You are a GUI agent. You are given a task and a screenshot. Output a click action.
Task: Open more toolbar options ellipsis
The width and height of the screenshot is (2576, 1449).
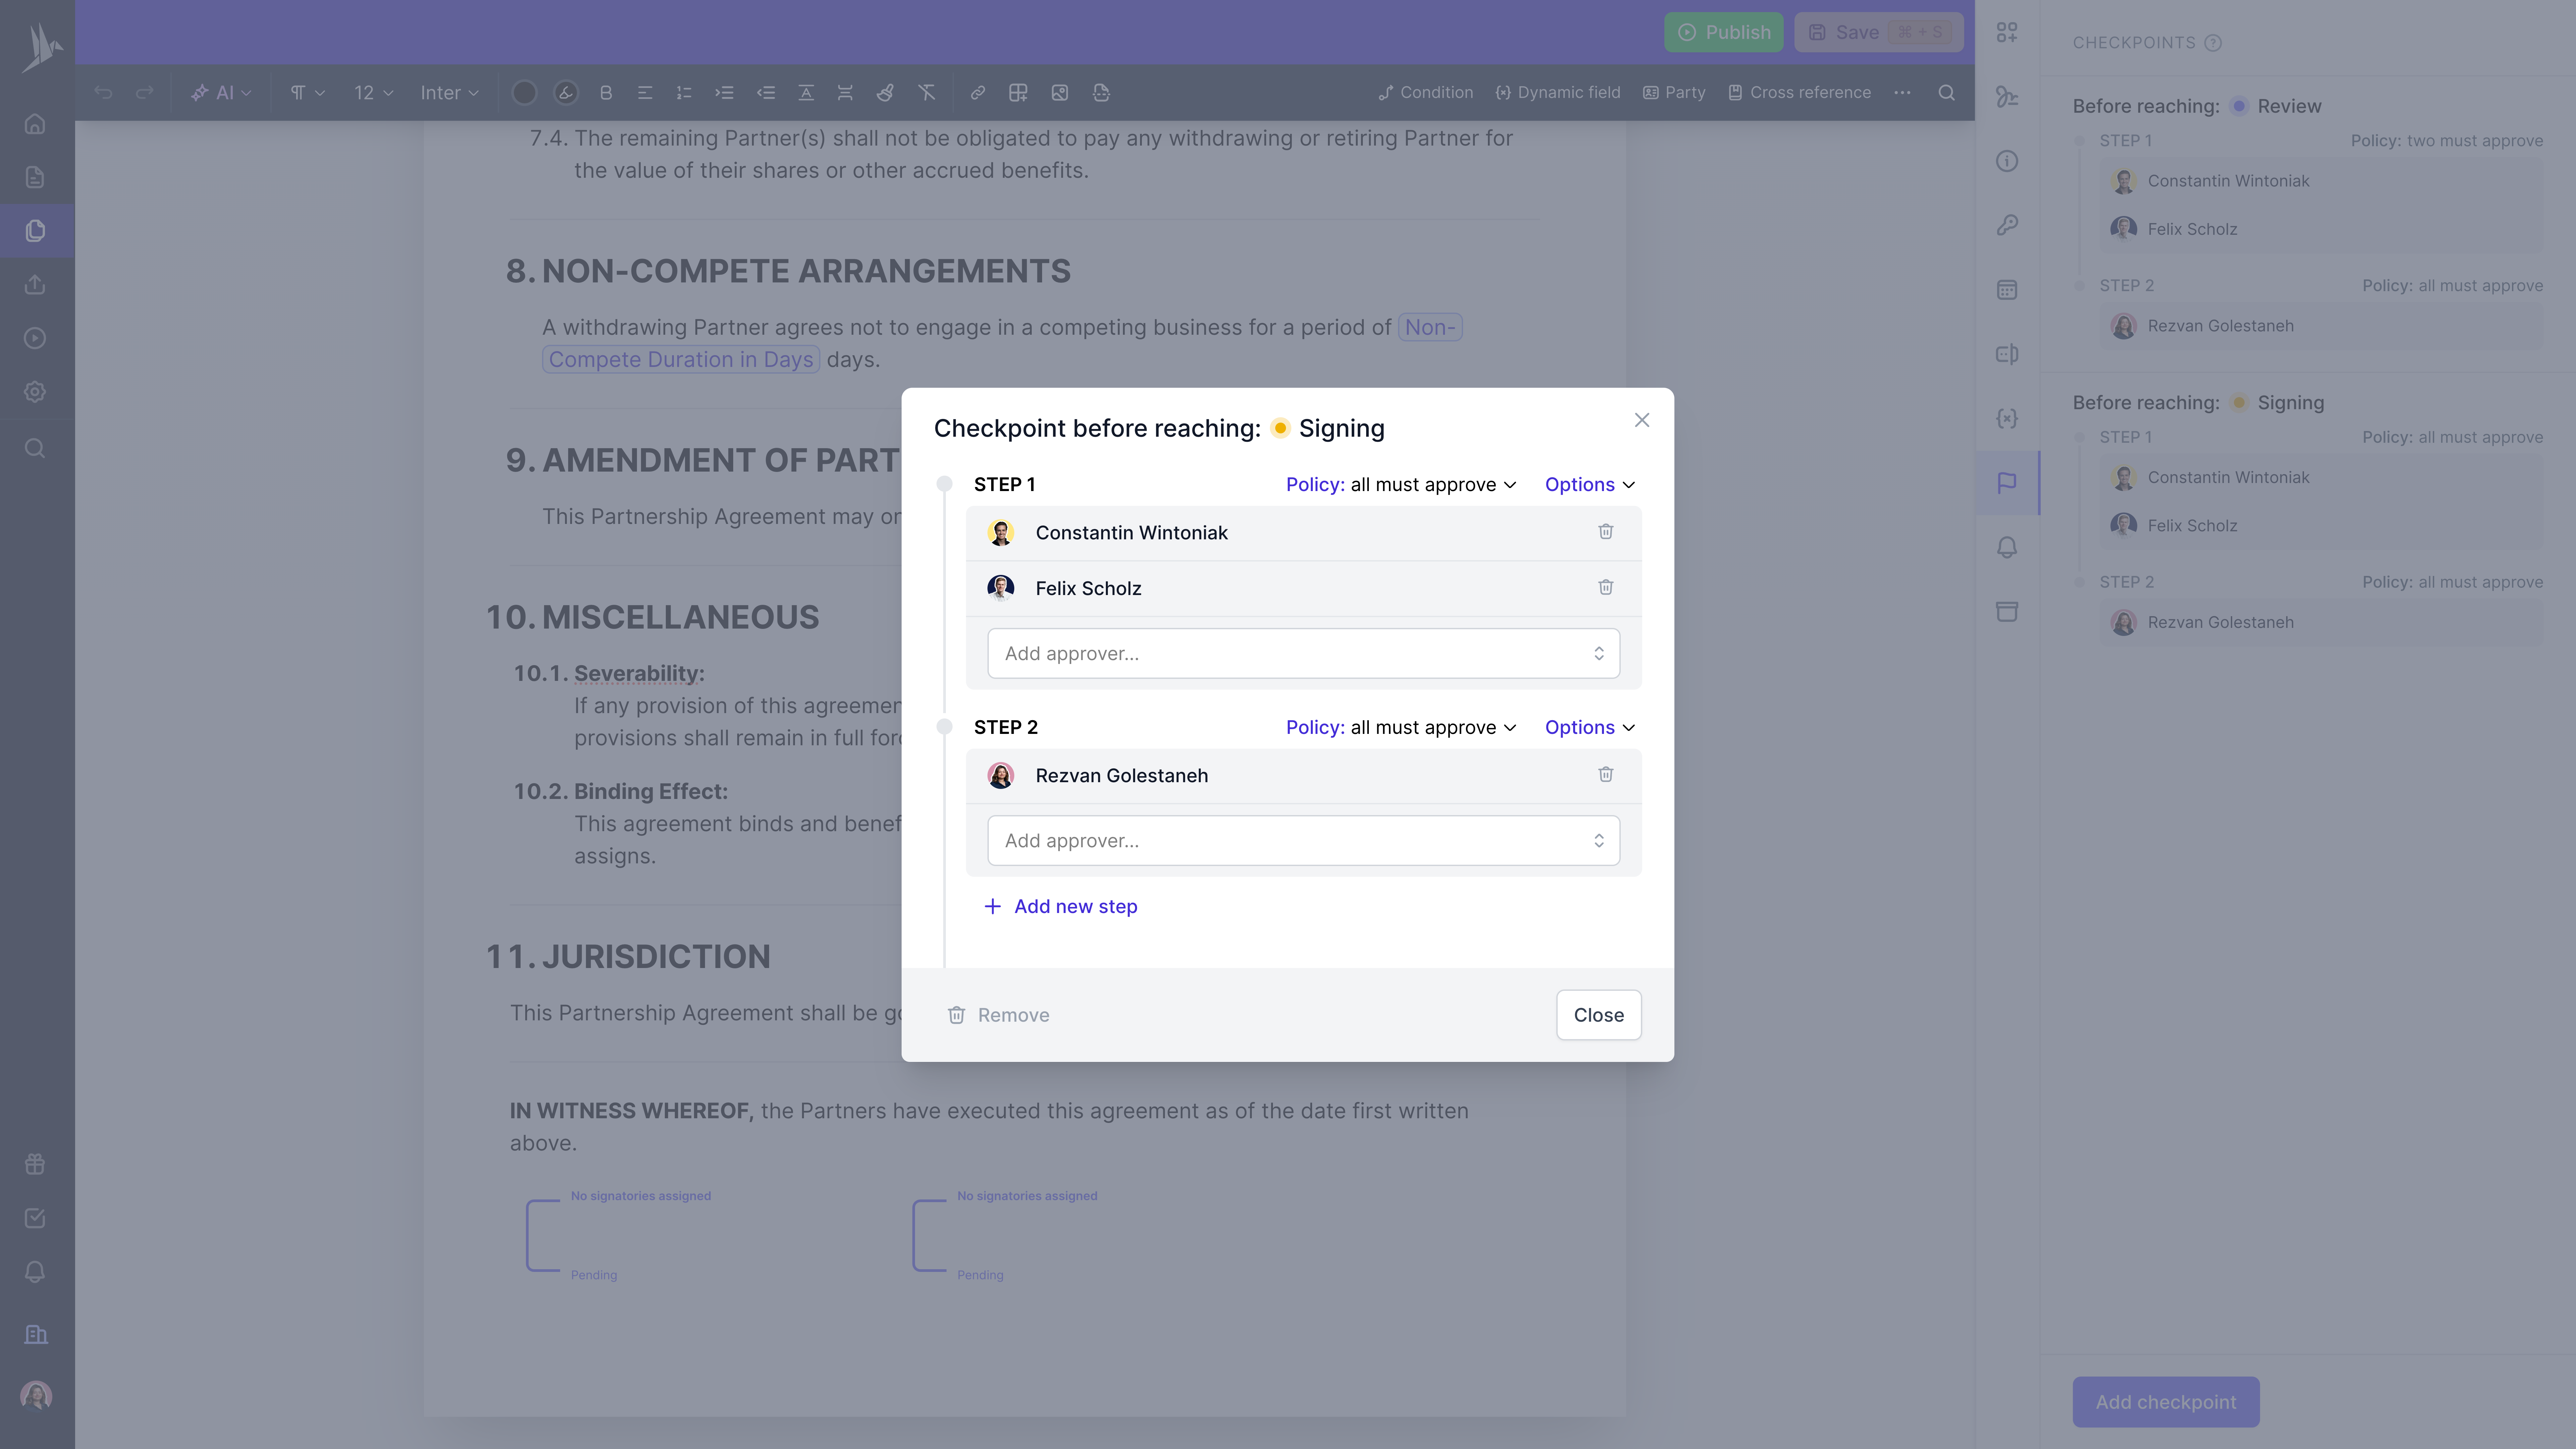coord(1902,93)
